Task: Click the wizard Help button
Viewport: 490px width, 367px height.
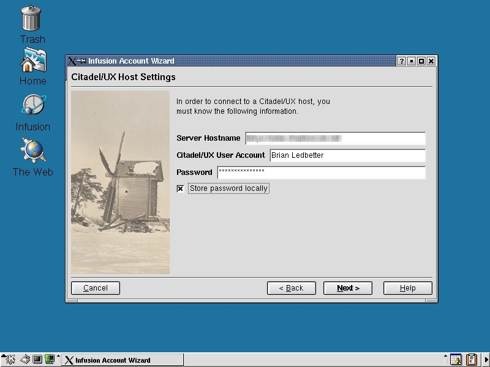Action: pos(408,288)
